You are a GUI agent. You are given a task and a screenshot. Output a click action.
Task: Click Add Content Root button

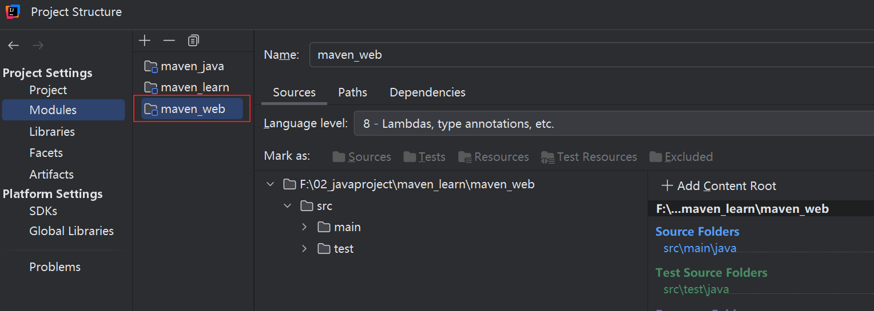coord(718,186)
